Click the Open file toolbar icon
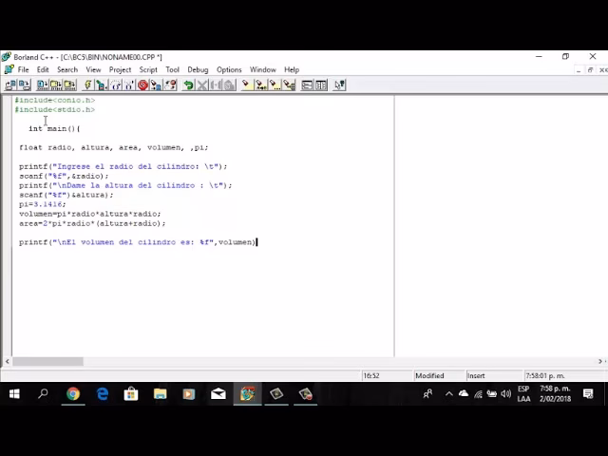The height and width of the screenshot is (456, 608). pos(10,85)
